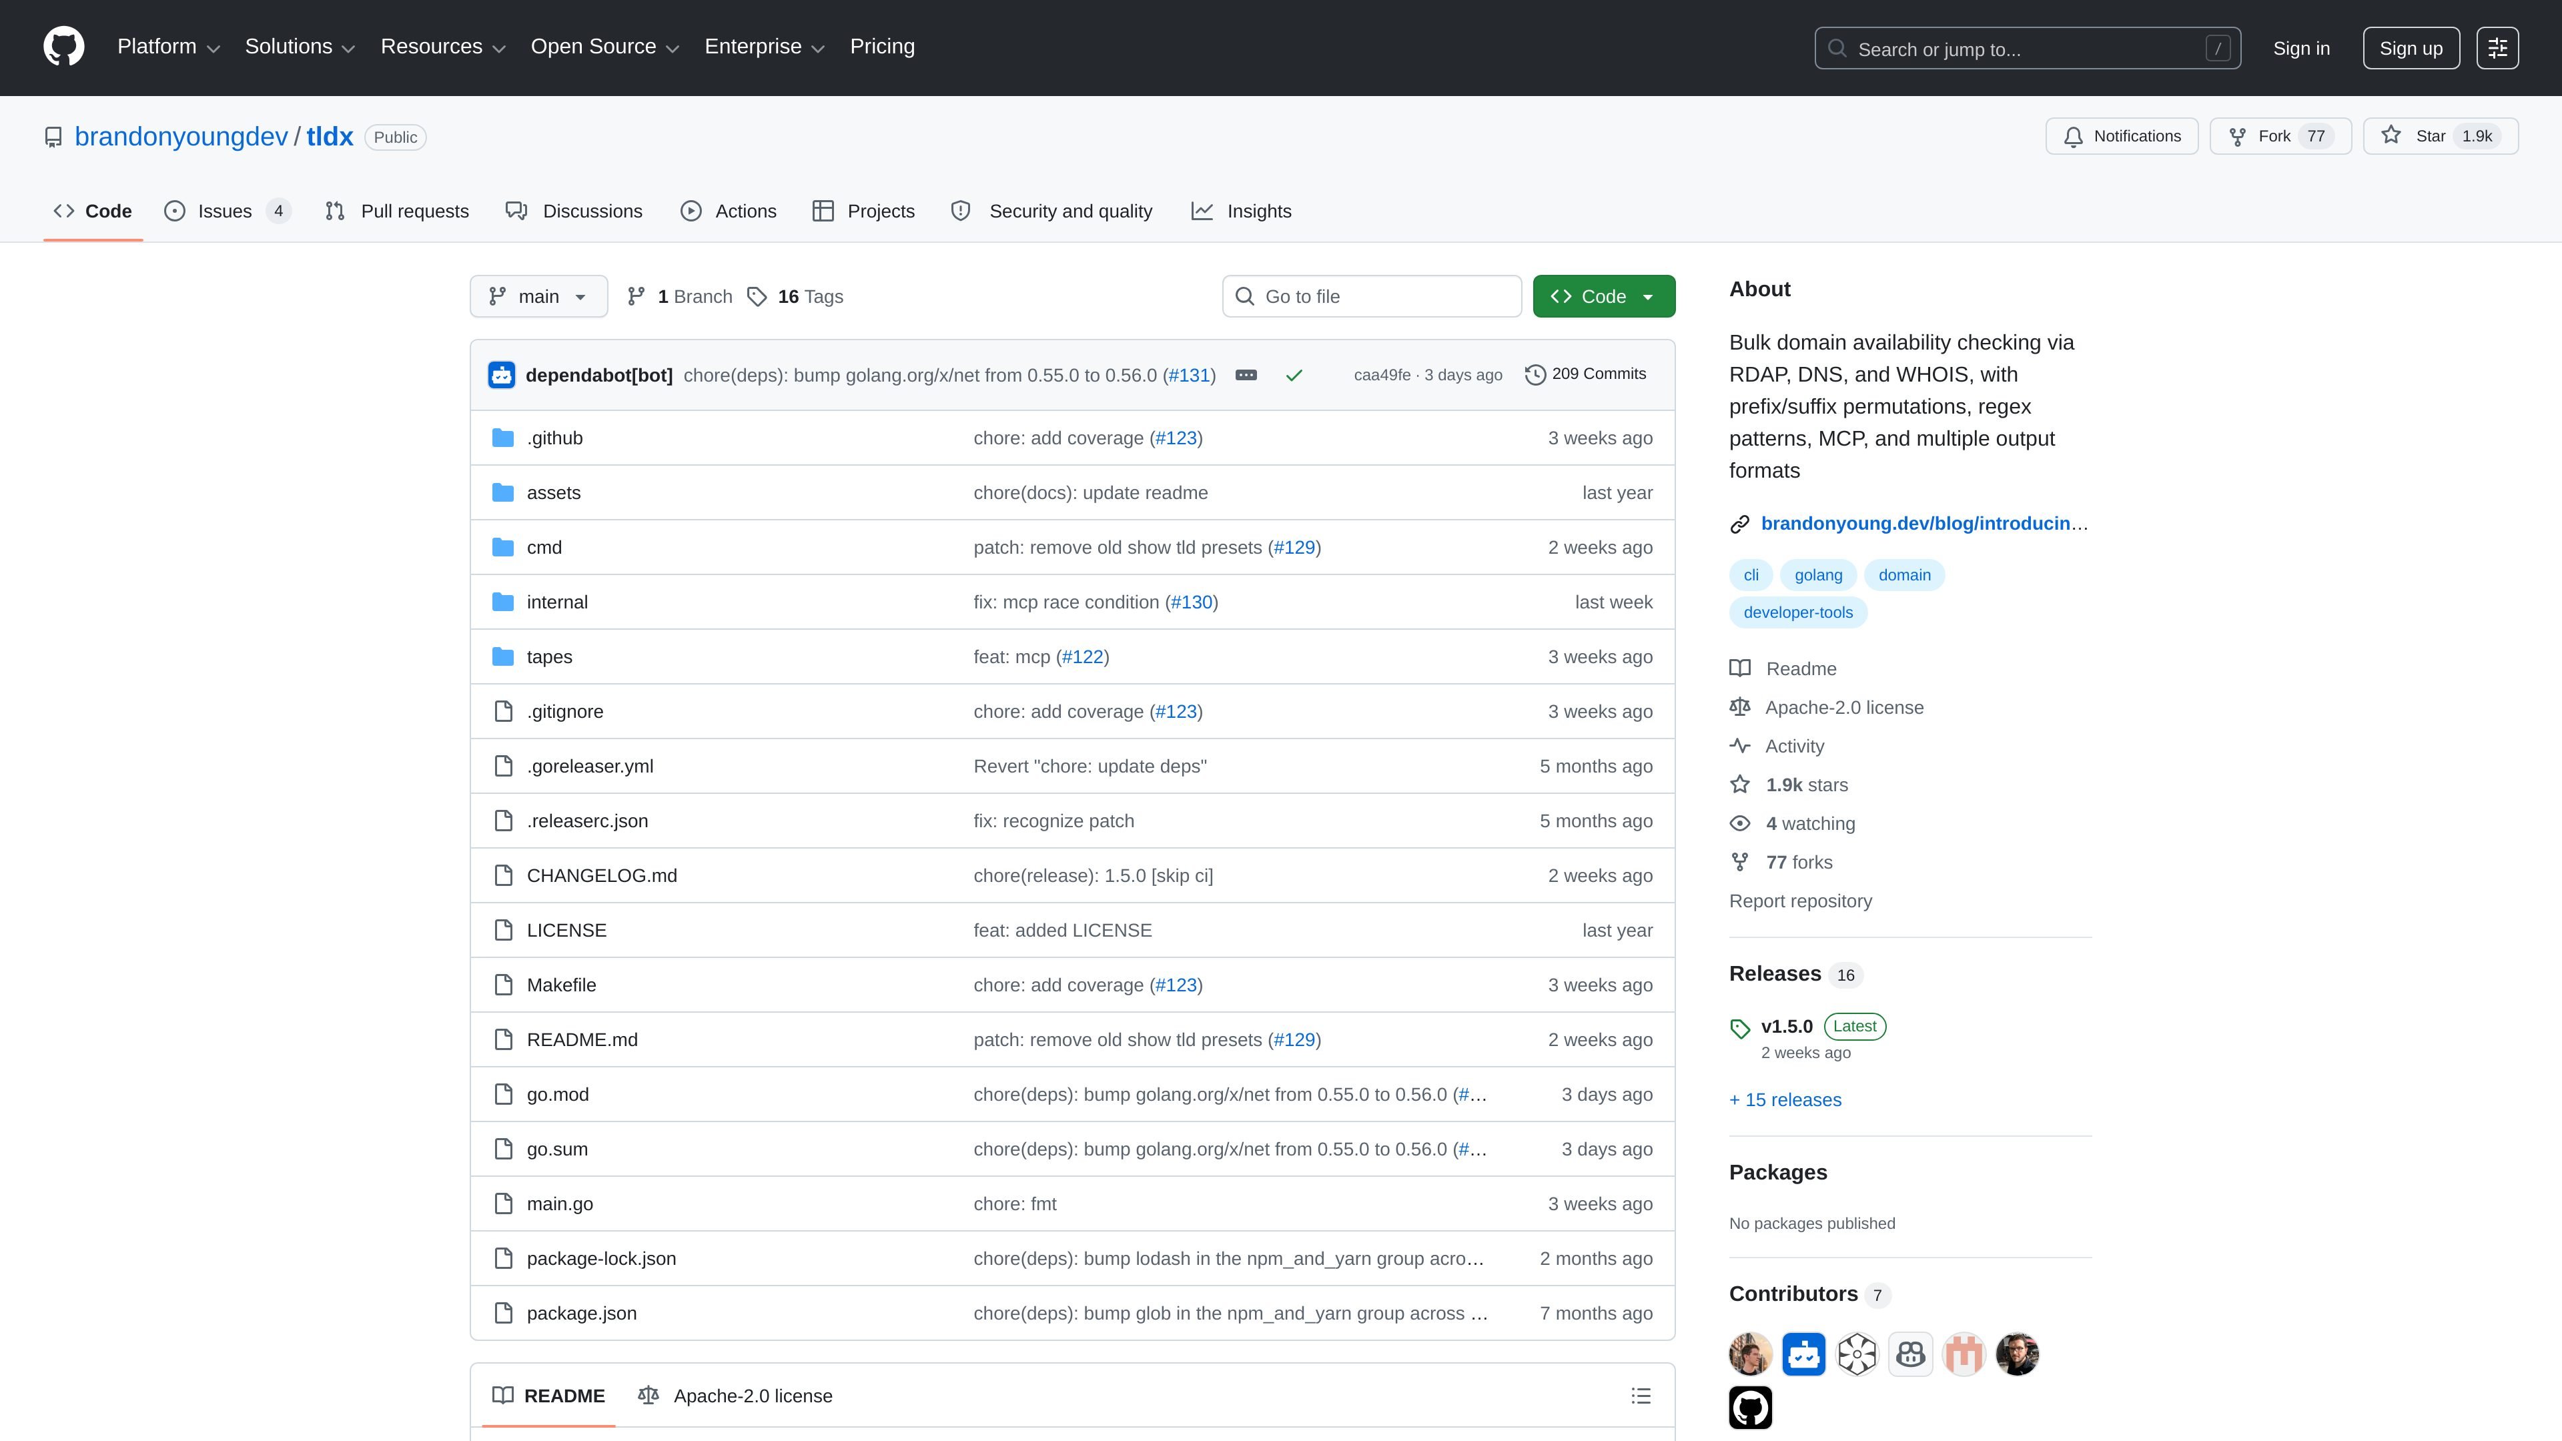Image resolution: width=2562 pixels, height=1441 pixels.
Task: Open the main branch dropdown
Action: [538, 296]
